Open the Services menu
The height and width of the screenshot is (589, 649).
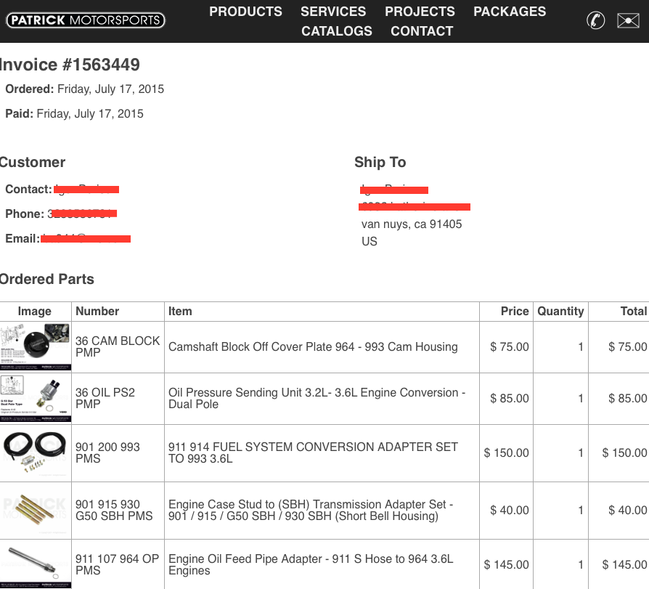click(333, 12)
